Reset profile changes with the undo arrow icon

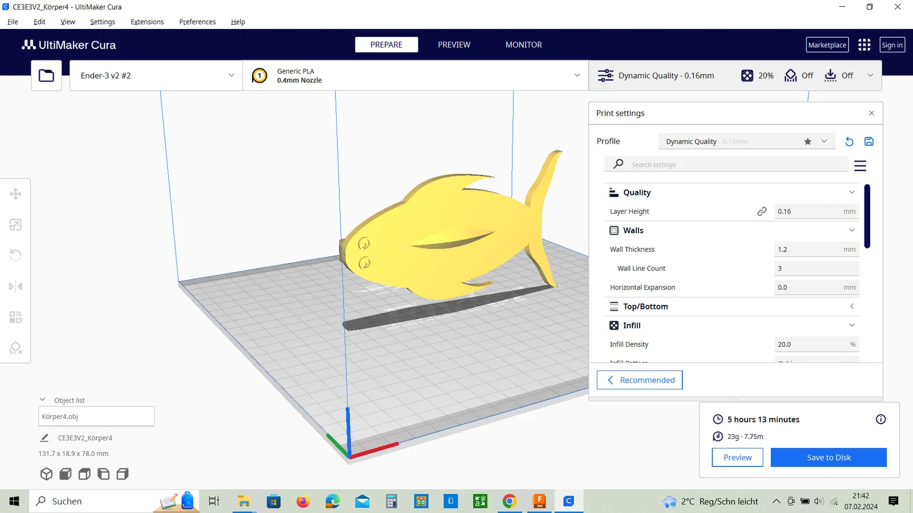(849, 141)
